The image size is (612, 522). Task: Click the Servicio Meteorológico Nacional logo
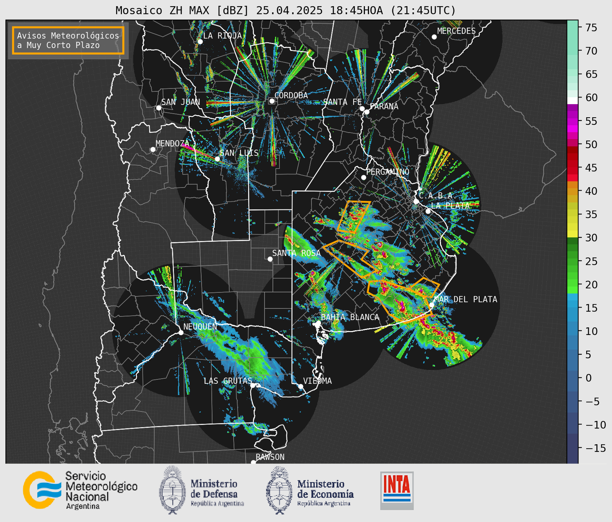click(x=80, y=490)
